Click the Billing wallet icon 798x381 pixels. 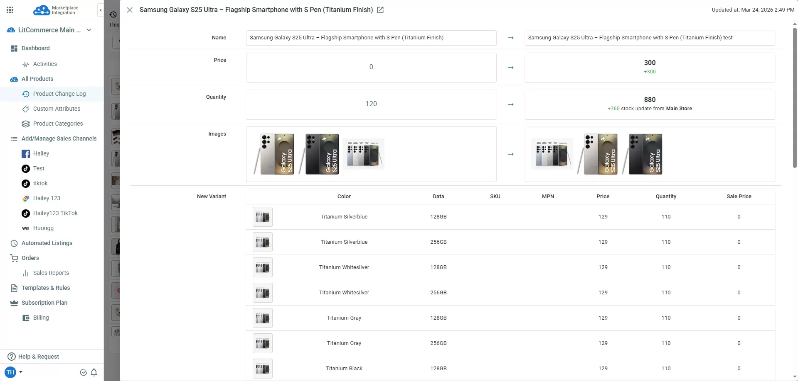coord(26,318)
